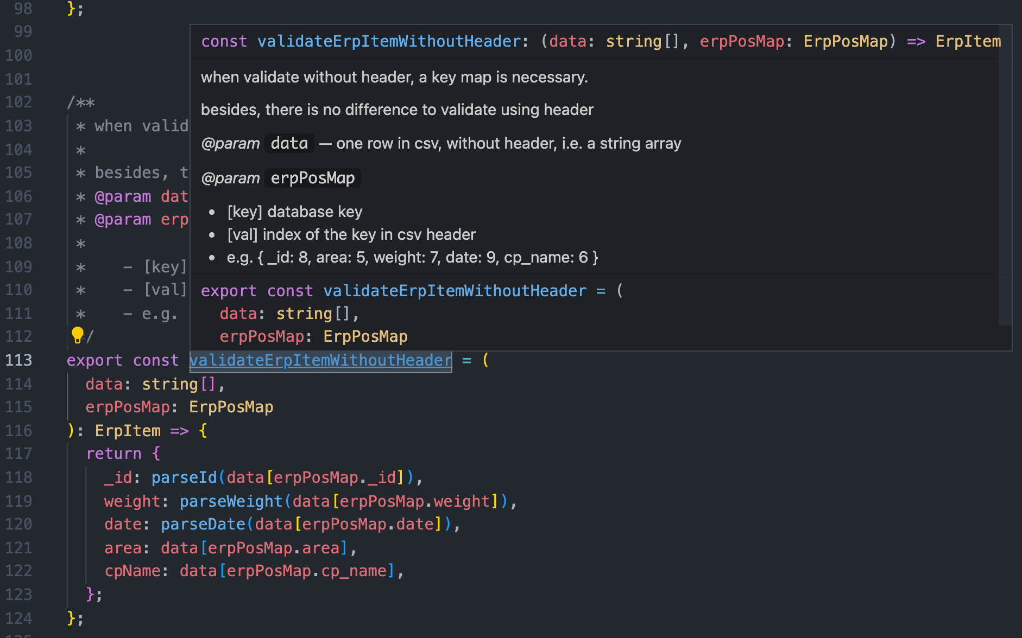The height and width of the screenshot is (638, 1022).
Task: Click 'export' keyword on line 113
Action: (94, 360)
